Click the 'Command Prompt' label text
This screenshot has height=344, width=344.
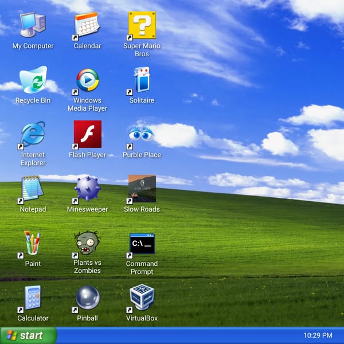[x=142, y=267]
